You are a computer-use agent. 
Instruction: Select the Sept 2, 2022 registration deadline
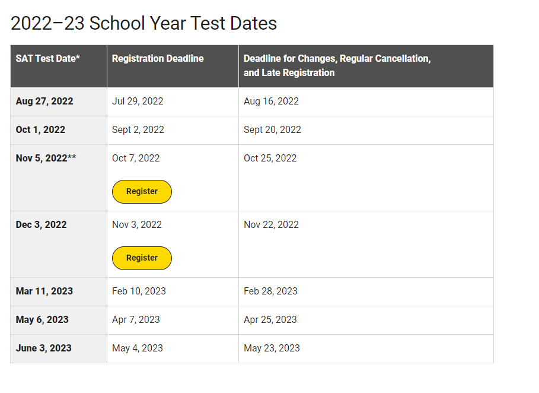coord(138,129)
